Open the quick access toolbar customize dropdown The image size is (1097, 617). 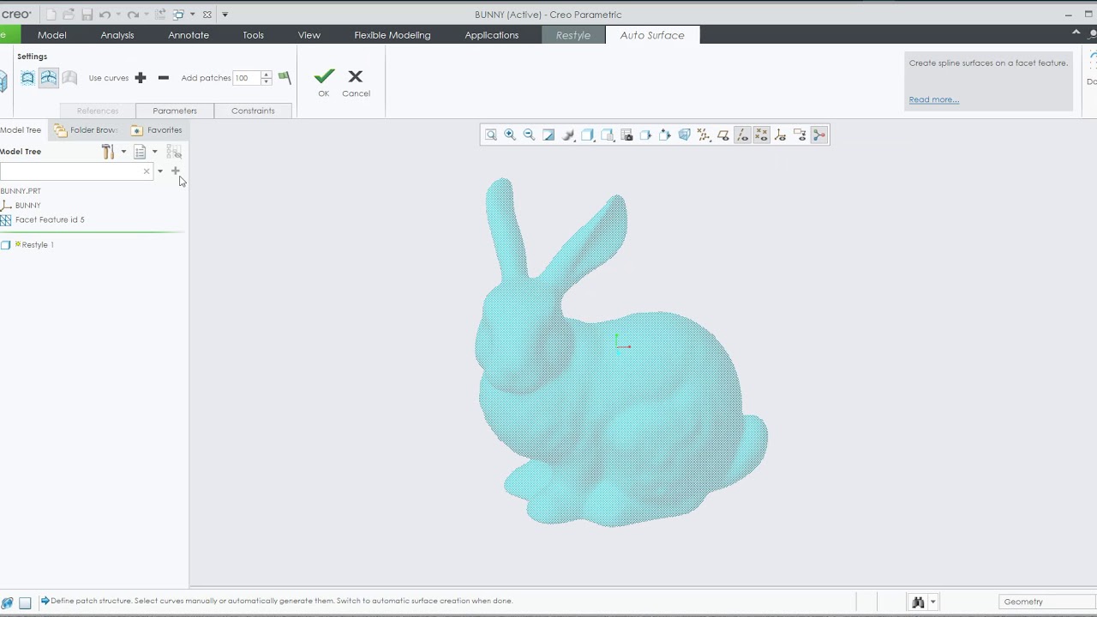225,15
